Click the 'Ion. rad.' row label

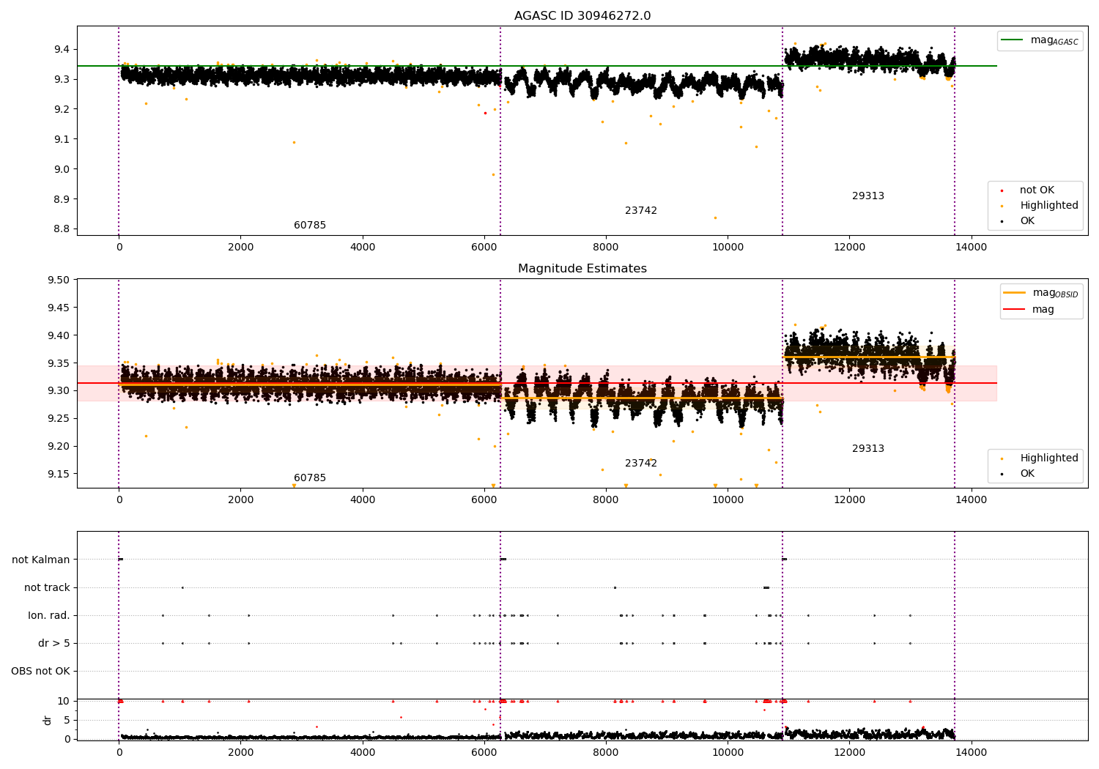pyautogui.click(x=49, y=616)
